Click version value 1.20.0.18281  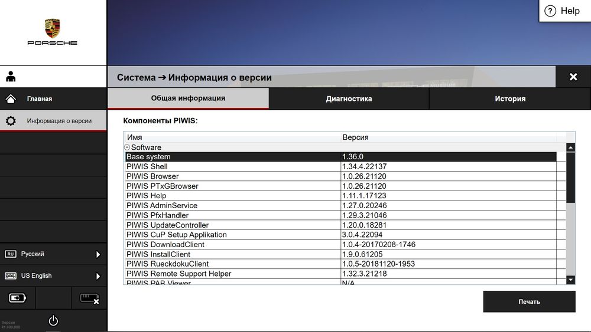(x=365, y=225)
